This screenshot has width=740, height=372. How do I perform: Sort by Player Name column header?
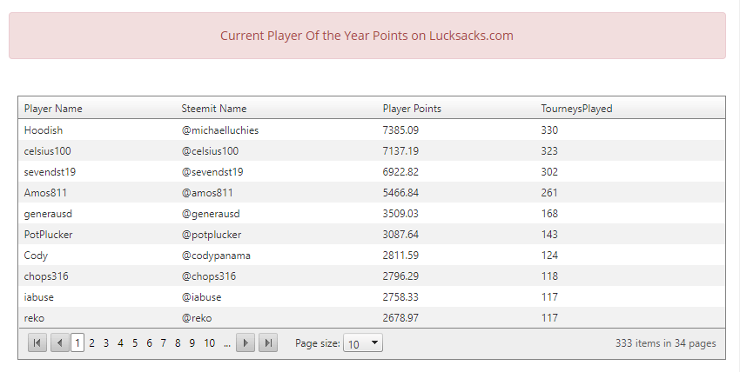tap(53, 109)
